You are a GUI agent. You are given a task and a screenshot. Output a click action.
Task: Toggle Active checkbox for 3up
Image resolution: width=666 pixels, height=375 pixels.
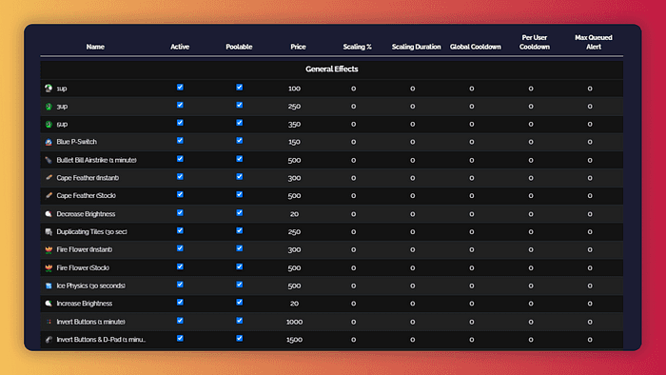pyautogui.click(x=180, y=105)
